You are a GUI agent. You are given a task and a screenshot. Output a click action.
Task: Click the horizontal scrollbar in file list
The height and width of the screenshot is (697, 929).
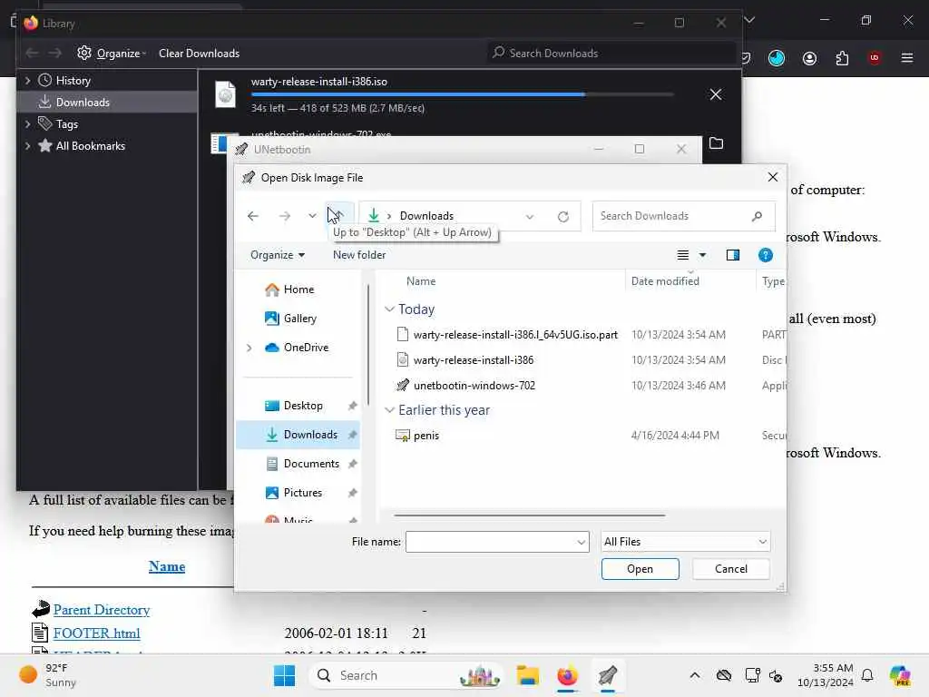click(x=529, y=515)
